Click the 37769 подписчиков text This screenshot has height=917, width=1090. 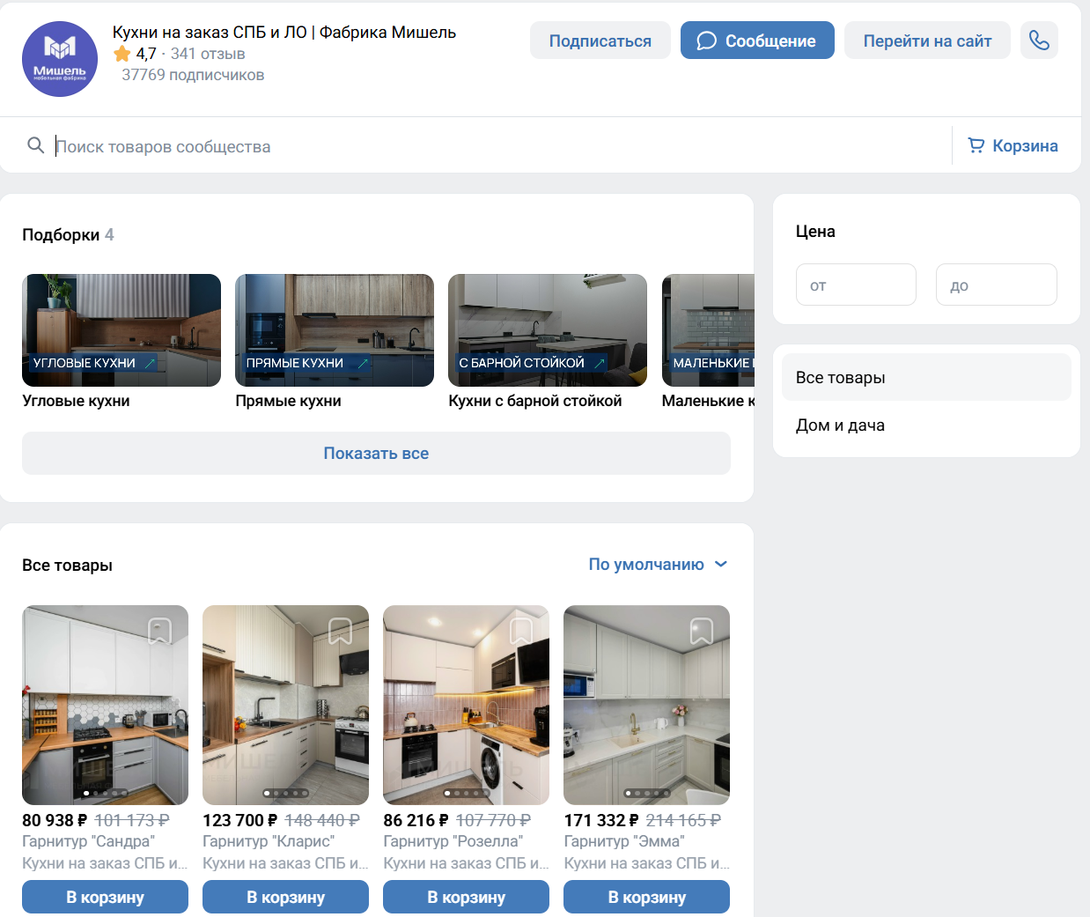(x=193, y=75)
